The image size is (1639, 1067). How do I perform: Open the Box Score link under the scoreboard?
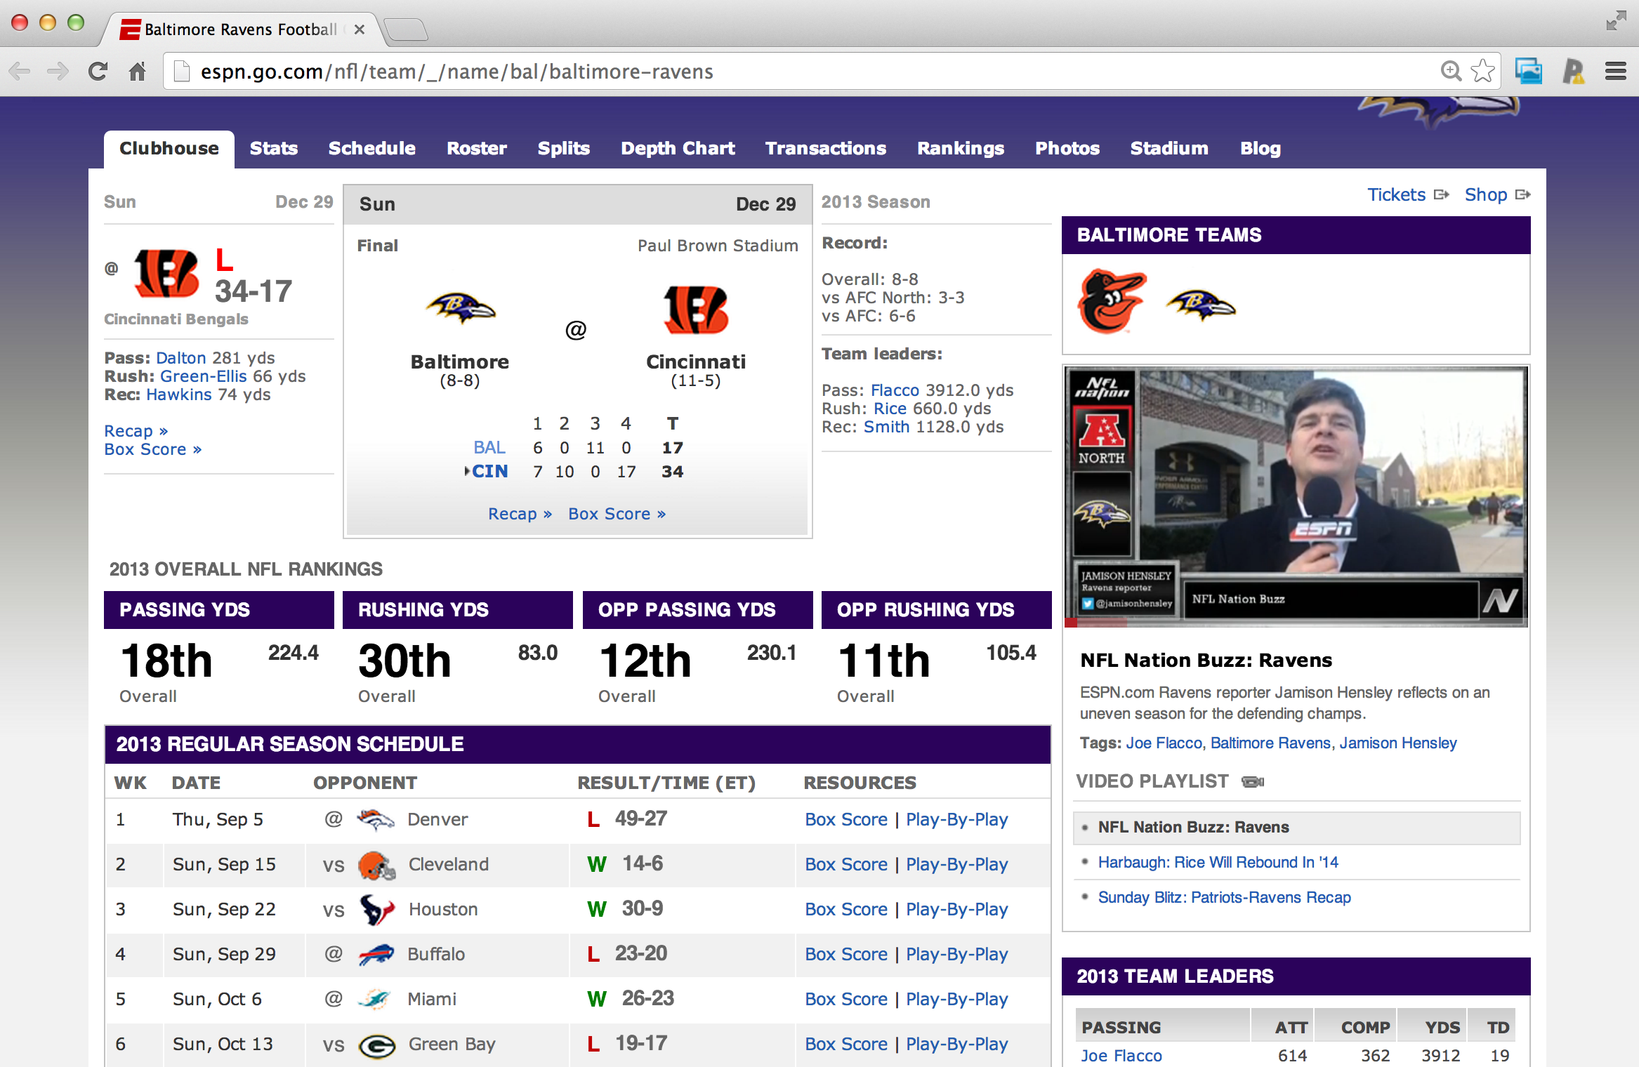(x=617, y=514)
